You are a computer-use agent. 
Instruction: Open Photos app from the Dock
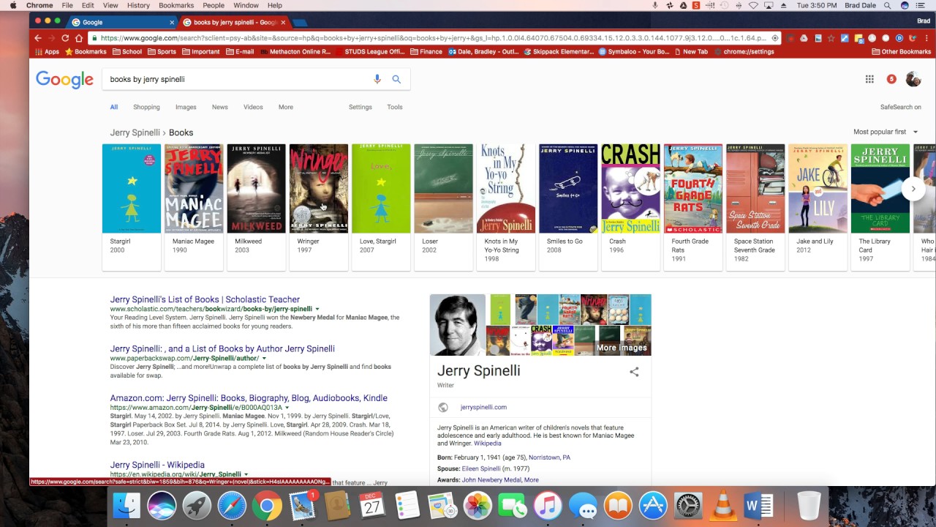point(478,506)
